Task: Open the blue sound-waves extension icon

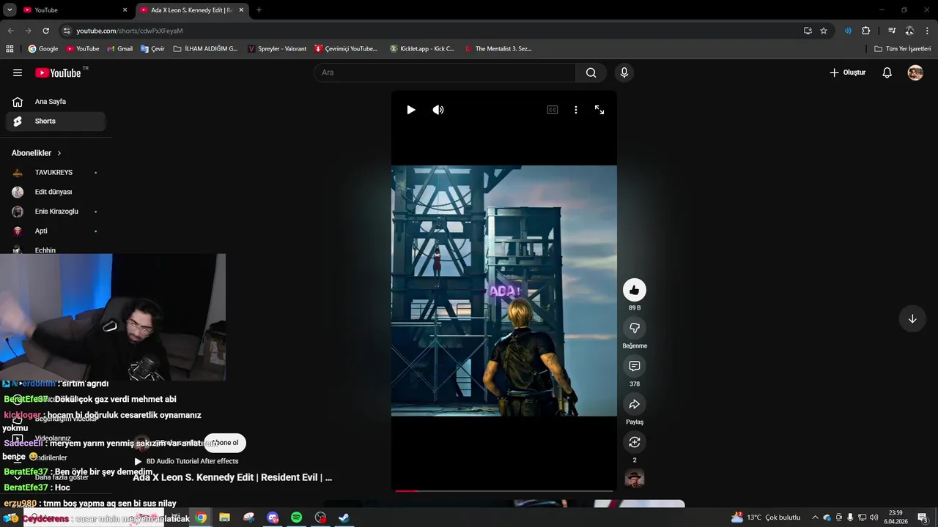Action: (x=848, y=31)
